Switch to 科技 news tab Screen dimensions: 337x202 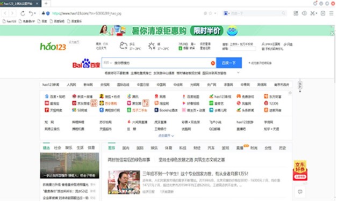[183, 148]
